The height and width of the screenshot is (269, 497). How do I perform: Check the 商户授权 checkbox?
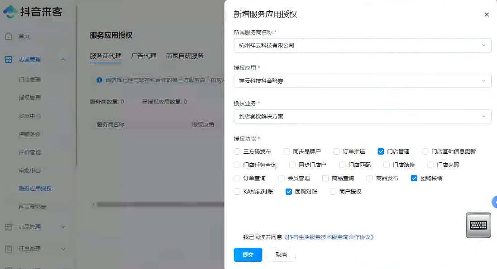[333, 192]
